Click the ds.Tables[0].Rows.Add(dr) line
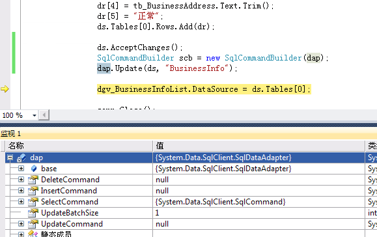 click(x=156, y=27)
